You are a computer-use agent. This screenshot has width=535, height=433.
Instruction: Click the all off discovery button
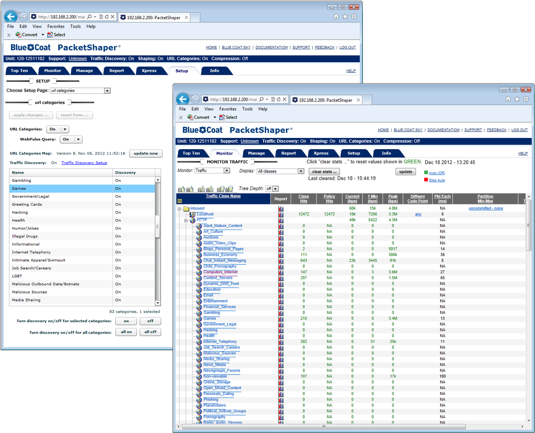pos(150,332)
